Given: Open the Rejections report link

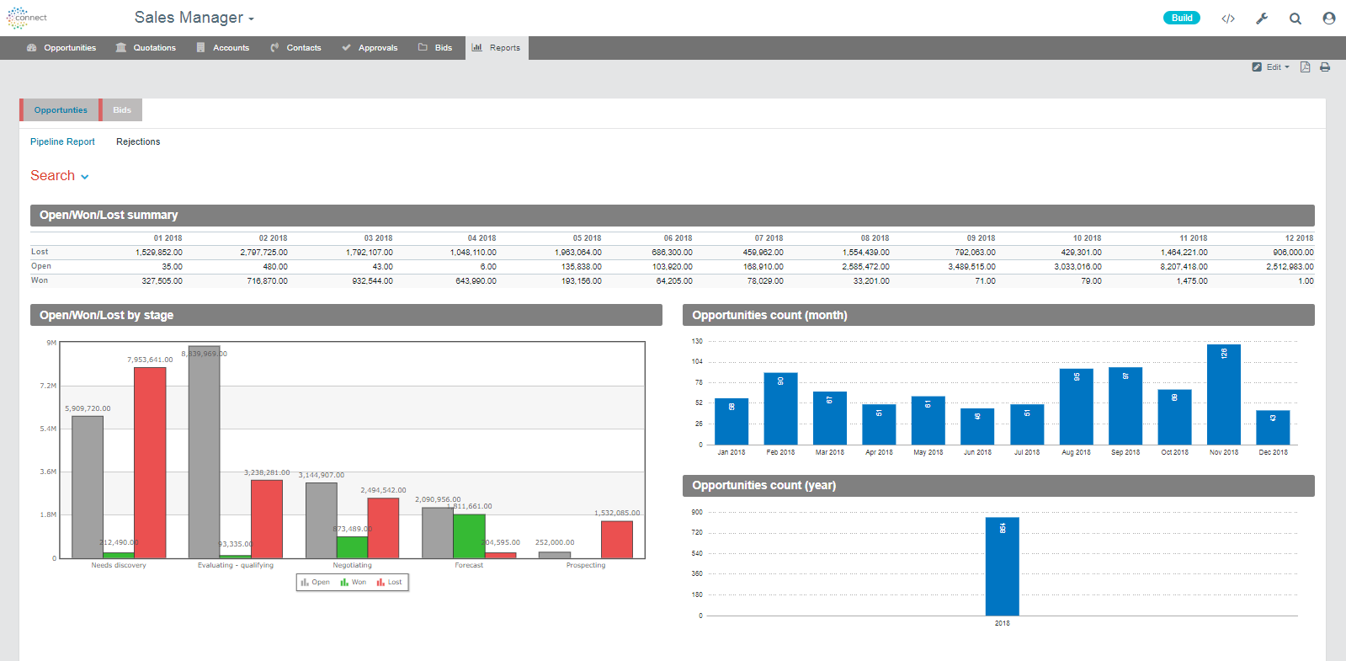Looking at the screenshot, I should tap(138, 141).
